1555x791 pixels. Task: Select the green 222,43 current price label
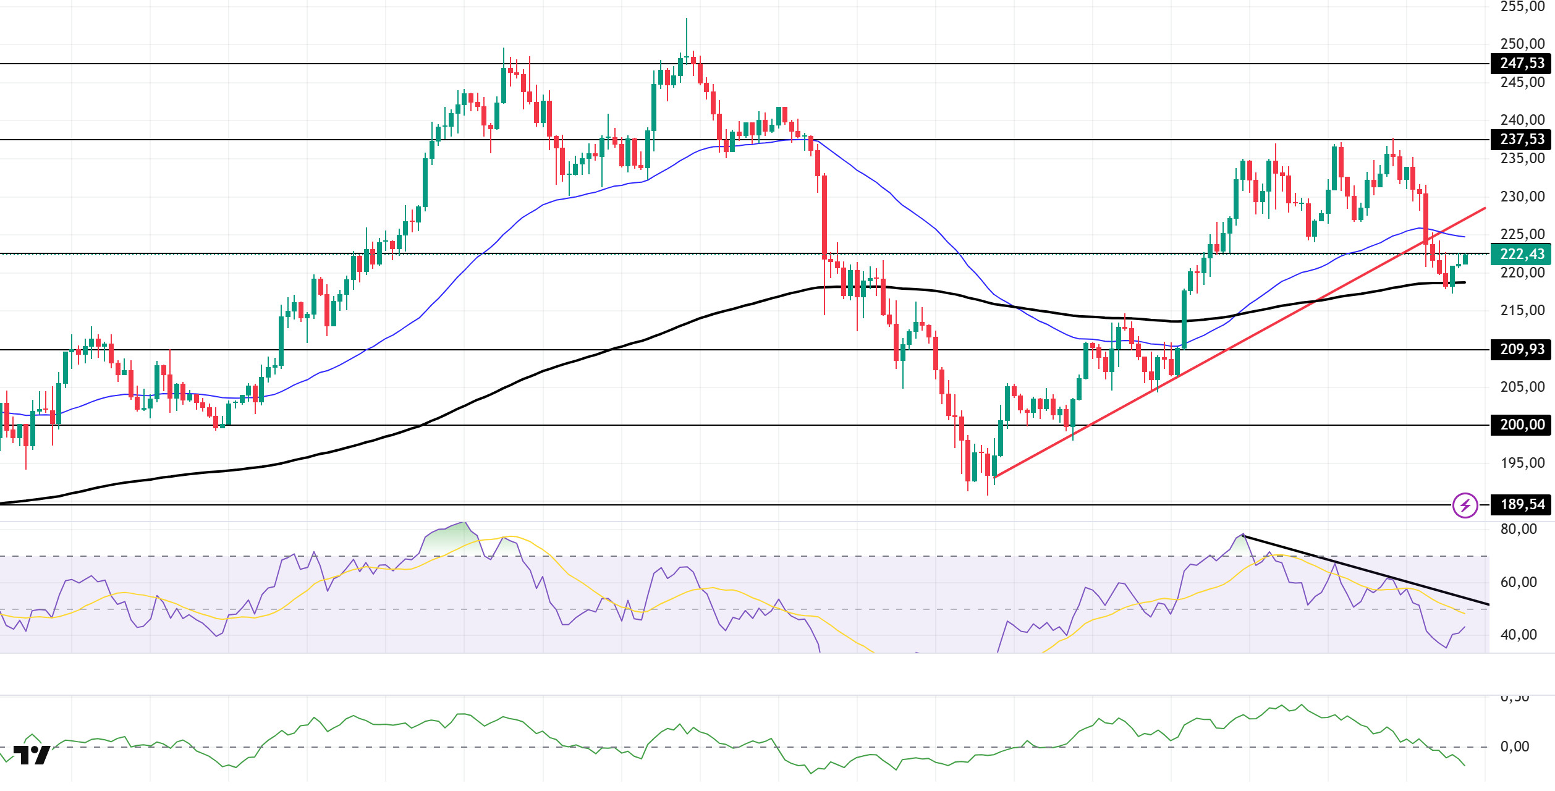coord(1522,254)
